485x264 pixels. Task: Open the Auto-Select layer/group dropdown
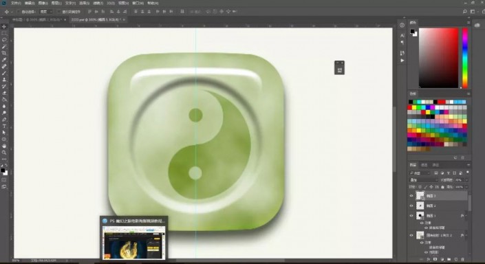pyautogui.click(x=46, y=12)
